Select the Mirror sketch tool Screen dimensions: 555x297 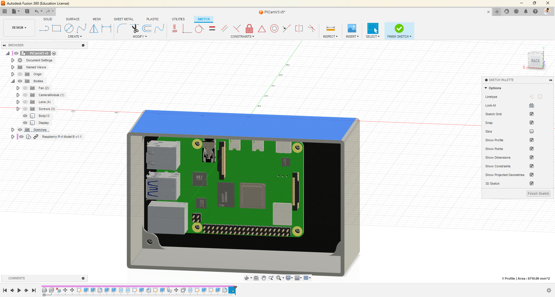tap(94, 28)
